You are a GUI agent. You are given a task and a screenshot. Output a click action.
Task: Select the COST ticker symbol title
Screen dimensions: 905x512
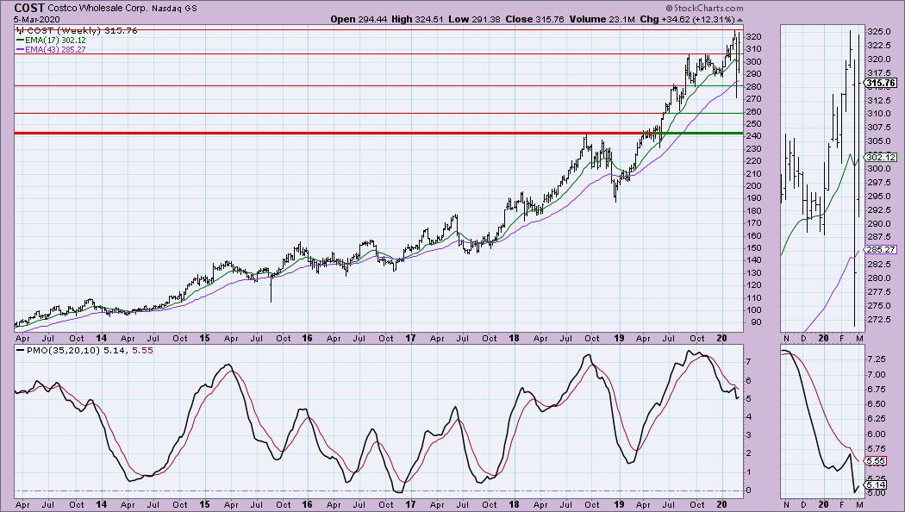(28, 8)
